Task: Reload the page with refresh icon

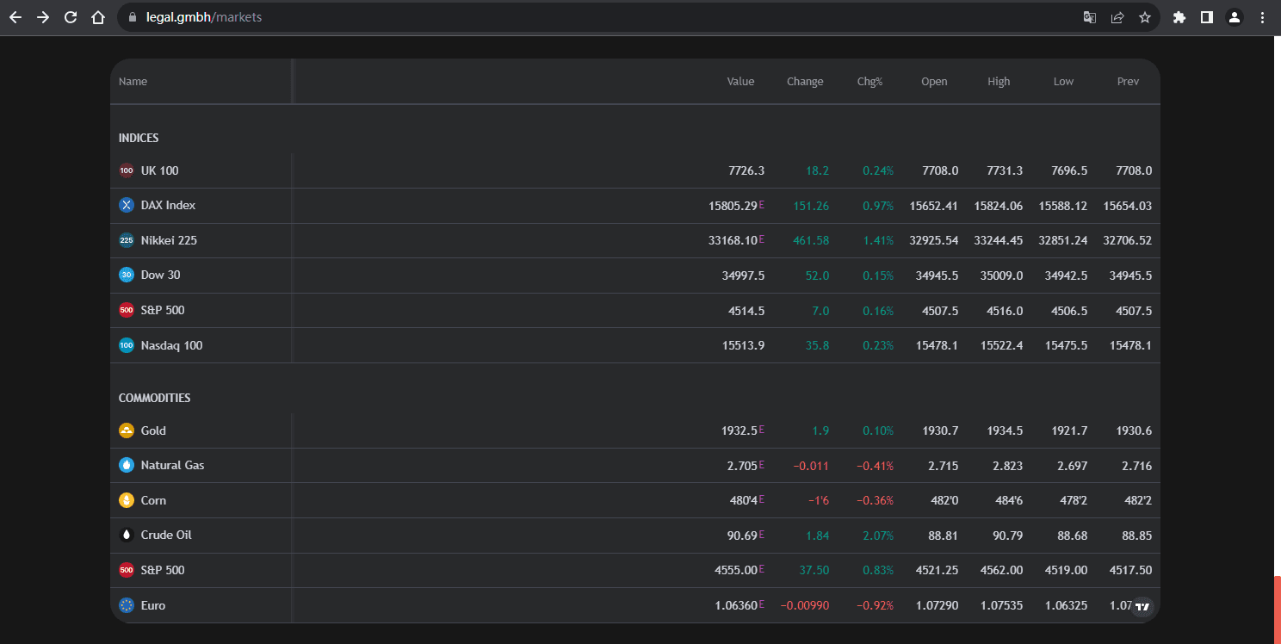Action: point(71,17)
